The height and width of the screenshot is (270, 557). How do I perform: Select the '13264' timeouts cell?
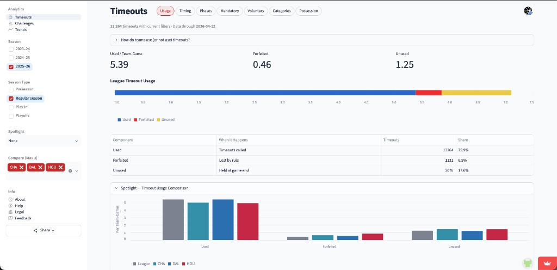click(418, 150)
